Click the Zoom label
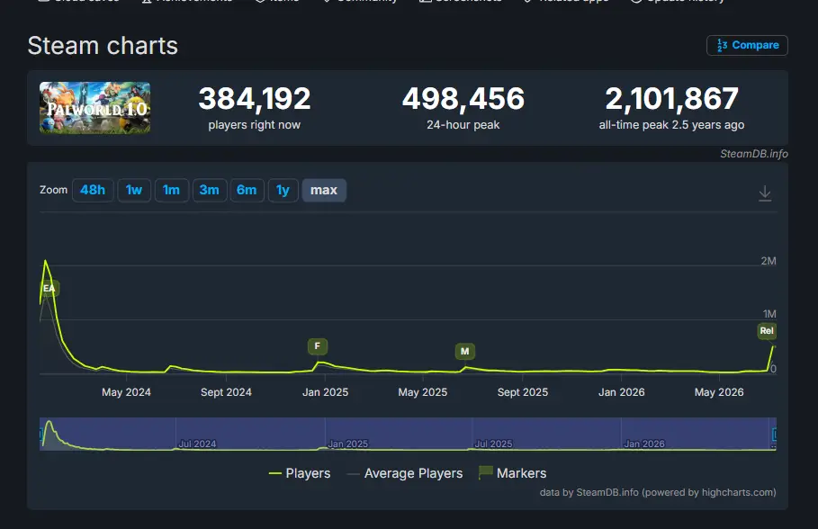 [x=54, y=190]
